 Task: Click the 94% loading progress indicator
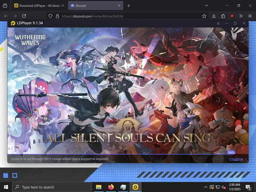(x=231, y=152)
